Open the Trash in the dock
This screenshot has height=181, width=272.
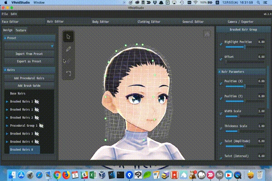click(260, 175)
